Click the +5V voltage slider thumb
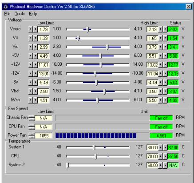Screen dimensions: 194x183 (101, 56)
